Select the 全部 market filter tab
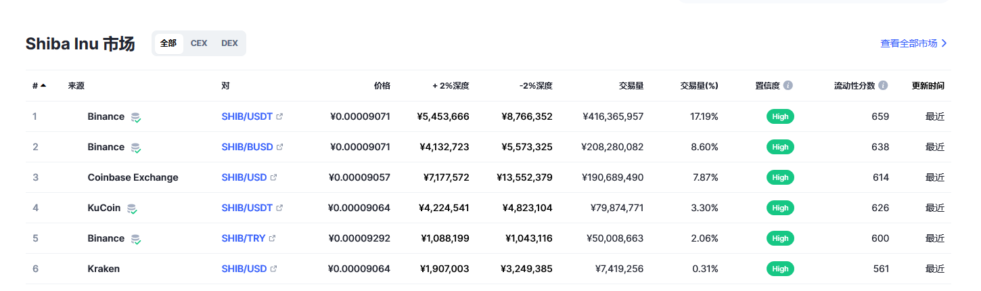 click(168, 43)
